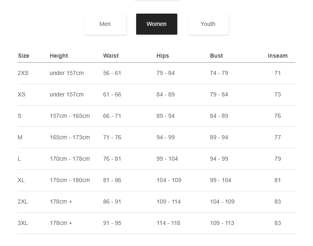Click the 104 - 109 hips cell
The image size is (313, 246).
(x=169, y=180)
